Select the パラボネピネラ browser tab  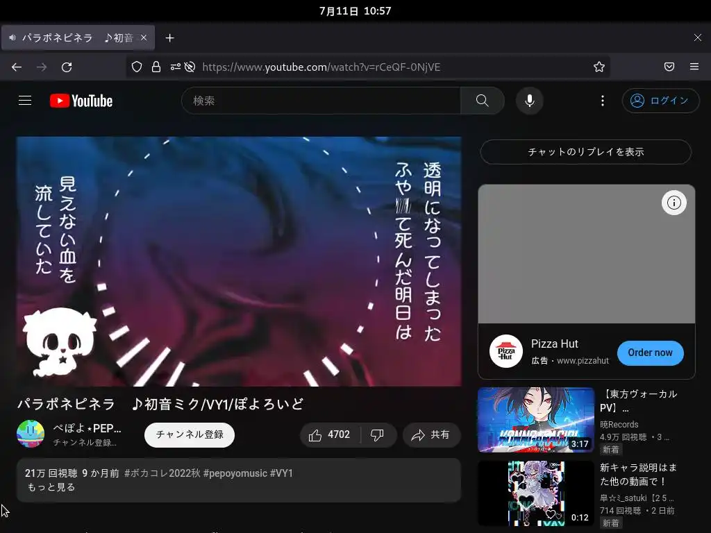pyautogui.click(x=78, y=37)
